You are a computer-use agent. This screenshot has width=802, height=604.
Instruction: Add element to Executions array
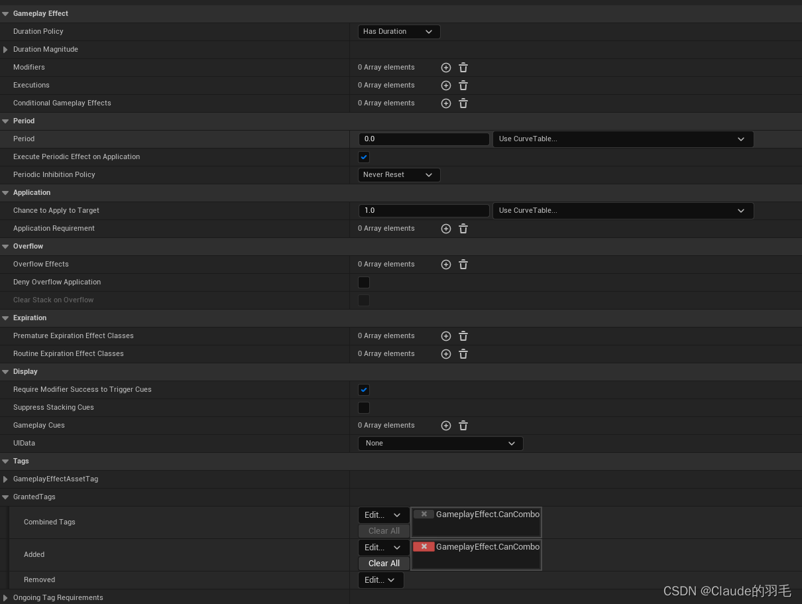pos(446,86)
